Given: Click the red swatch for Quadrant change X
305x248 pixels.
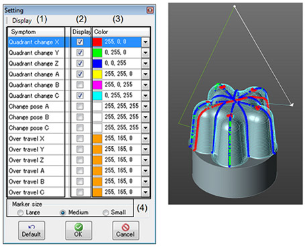Looking at the screenshot, I should (x=97, y=42).
